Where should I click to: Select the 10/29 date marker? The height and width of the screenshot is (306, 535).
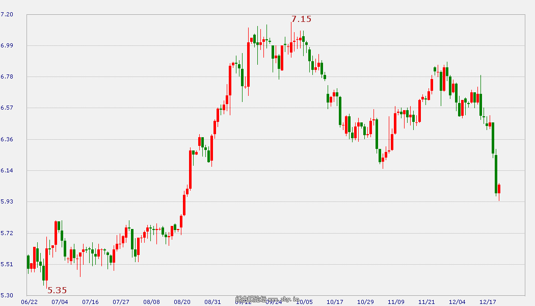click(x=365, y=302)
